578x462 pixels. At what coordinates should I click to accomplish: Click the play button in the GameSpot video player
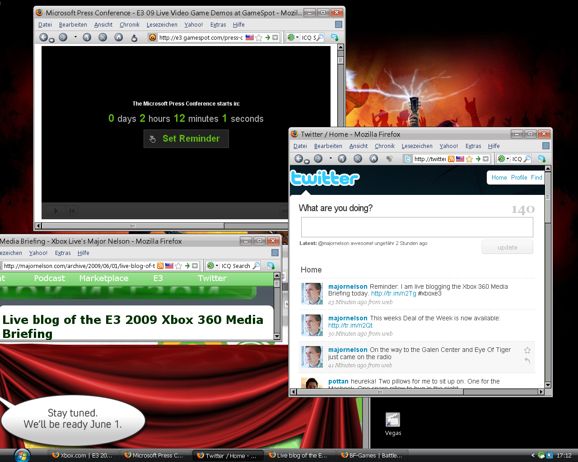pos(56,211)
